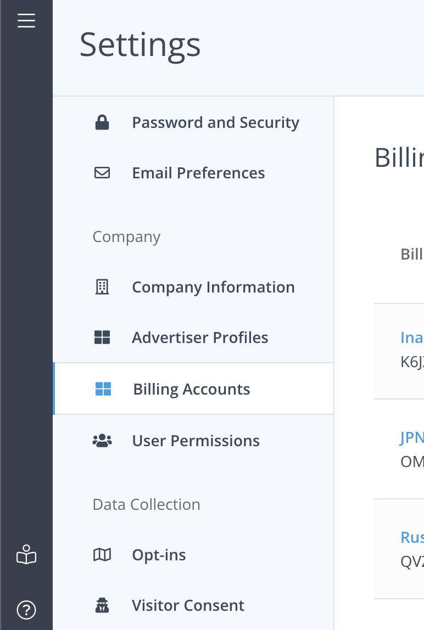Select Company Information in sidebar

(x=193, y=287)
